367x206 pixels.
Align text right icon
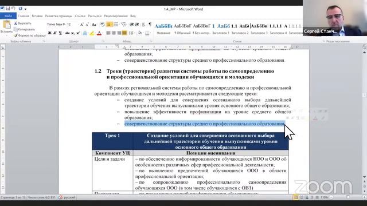coord(119,33)
